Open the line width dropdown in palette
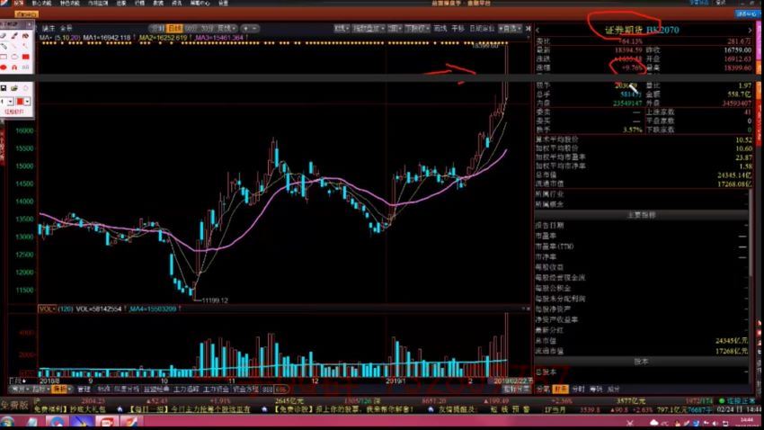This screenshot has width=764, height=430. tap(10, 102)
